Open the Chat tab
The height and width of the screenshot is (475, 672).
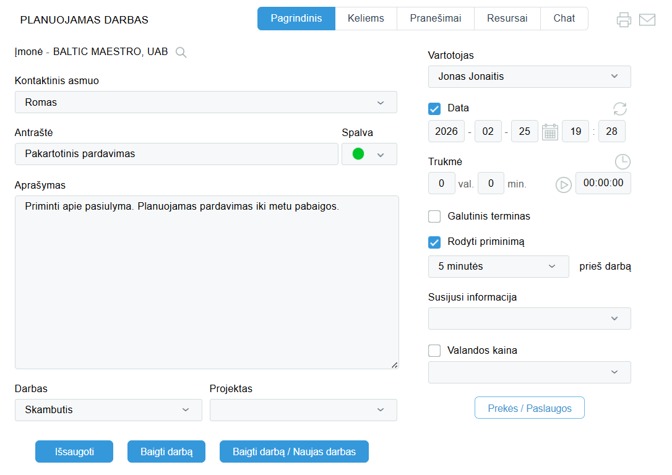point(564,19)
